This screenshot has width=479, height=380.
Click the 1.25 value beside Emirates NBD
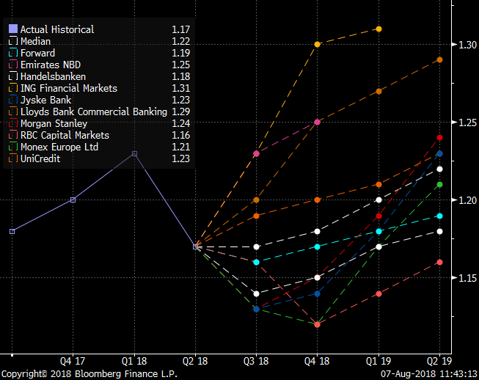click(x=181, y=65)
